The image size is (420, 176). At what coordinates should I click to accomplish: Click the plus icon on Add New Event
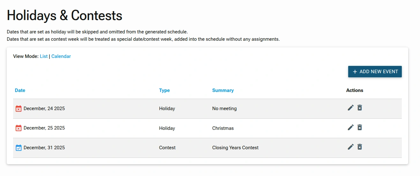(355, 72)
